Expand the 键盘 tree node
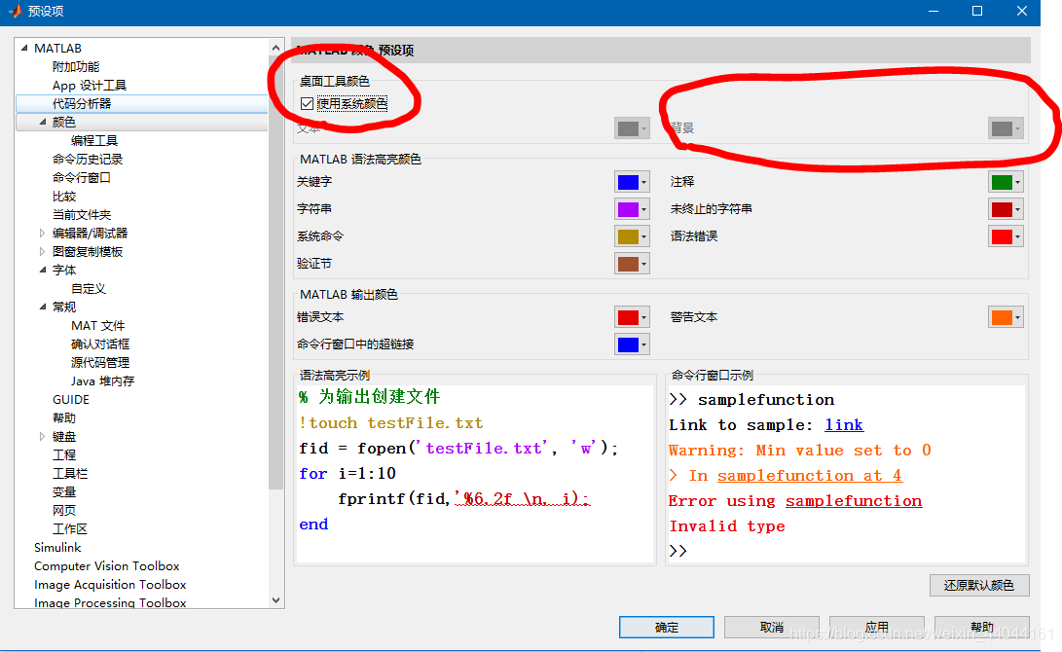Screen dimensions: 1062x652 click(42, 437)
